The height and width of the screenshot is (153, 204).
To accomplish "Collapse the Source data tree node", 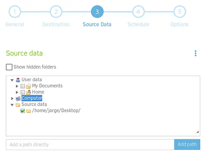I will click(x=12, y=105).
